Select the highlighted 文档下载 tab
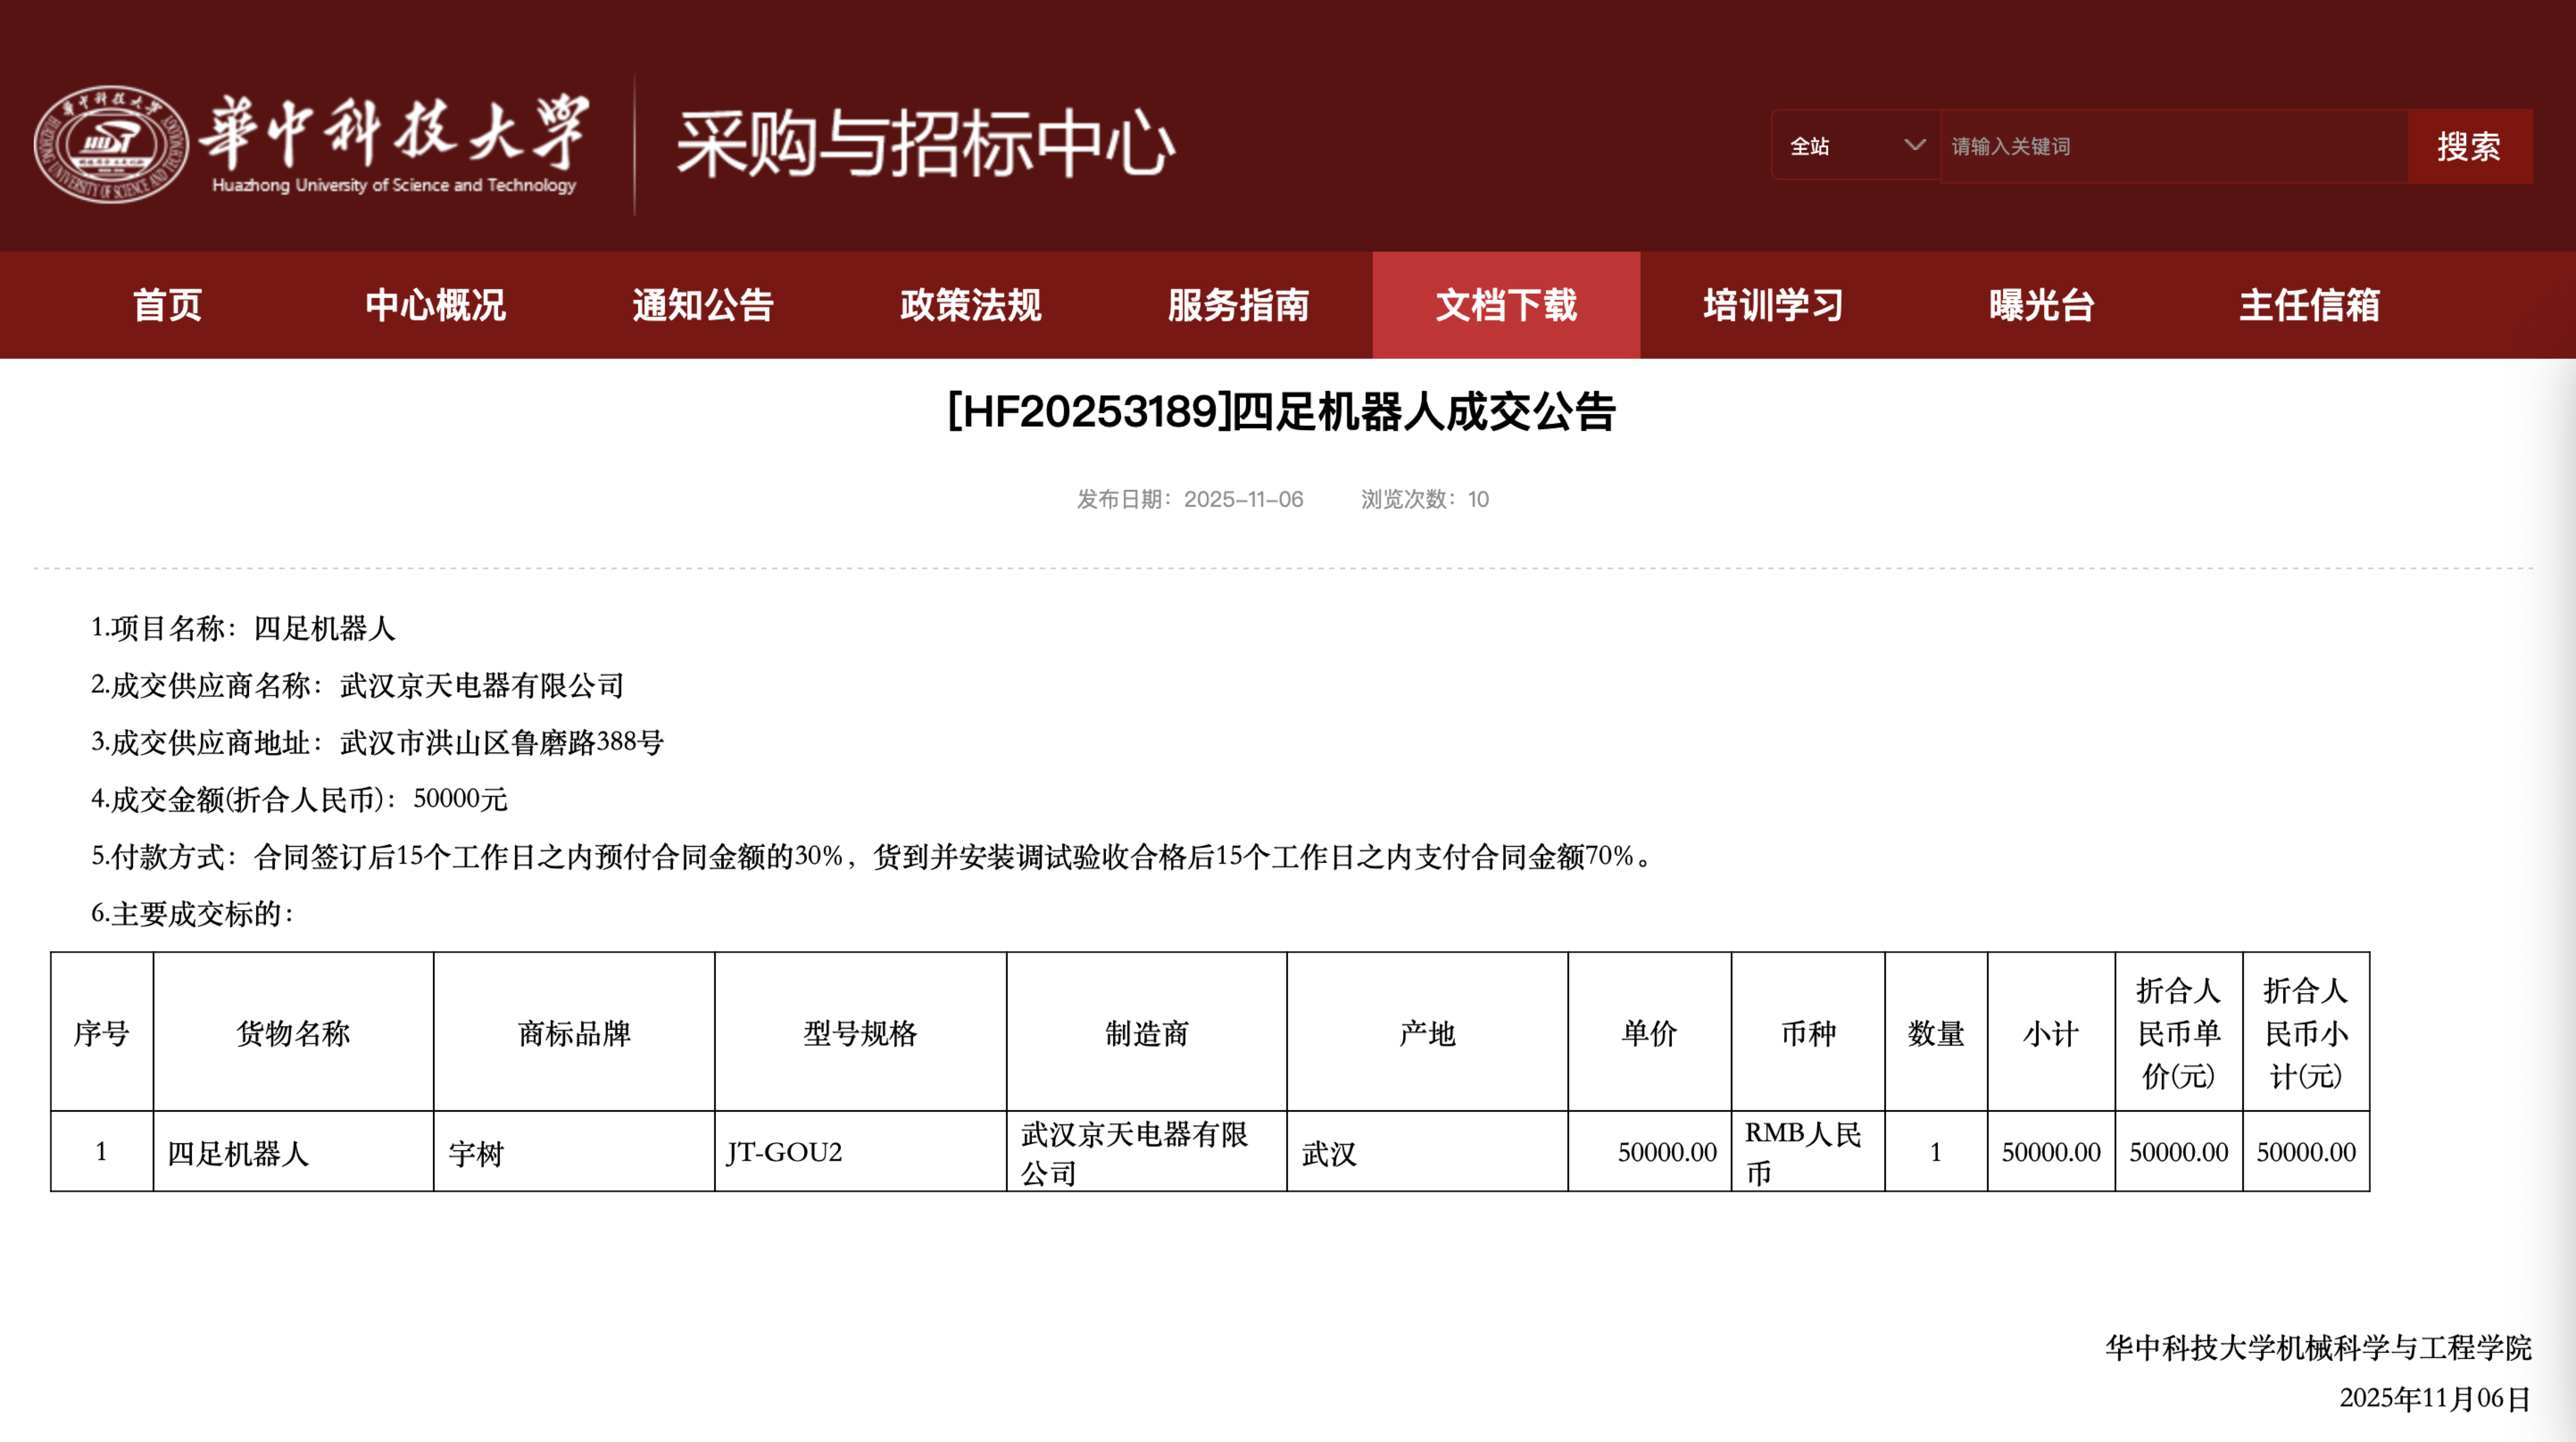 (1505, 305)
